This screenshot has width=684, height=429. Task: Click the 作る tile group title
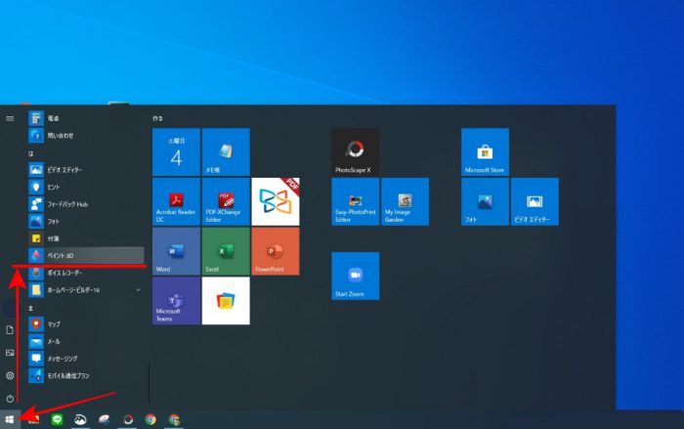pos(157,118)
